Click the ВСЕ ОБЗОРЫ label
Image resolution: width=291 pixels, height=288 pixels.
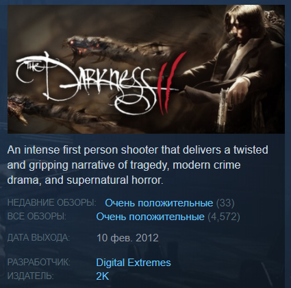coord(37,216)
